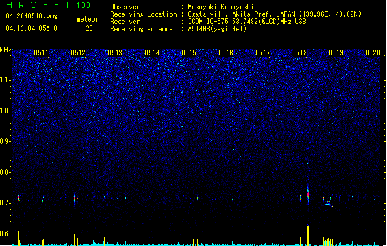Click the Receiving antenna label
The width and height of the screenshot is (387, 246).
pos(142,29)
